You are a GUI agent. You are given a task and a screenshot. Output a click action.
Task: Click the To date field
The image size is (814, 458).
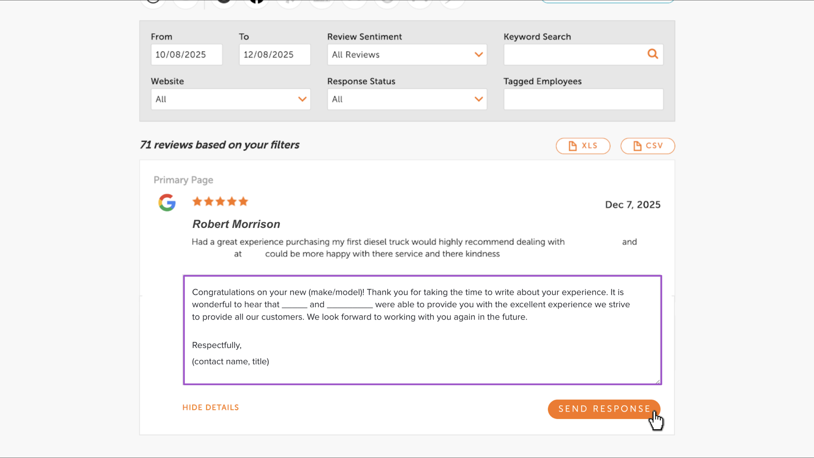pos(275,55)
